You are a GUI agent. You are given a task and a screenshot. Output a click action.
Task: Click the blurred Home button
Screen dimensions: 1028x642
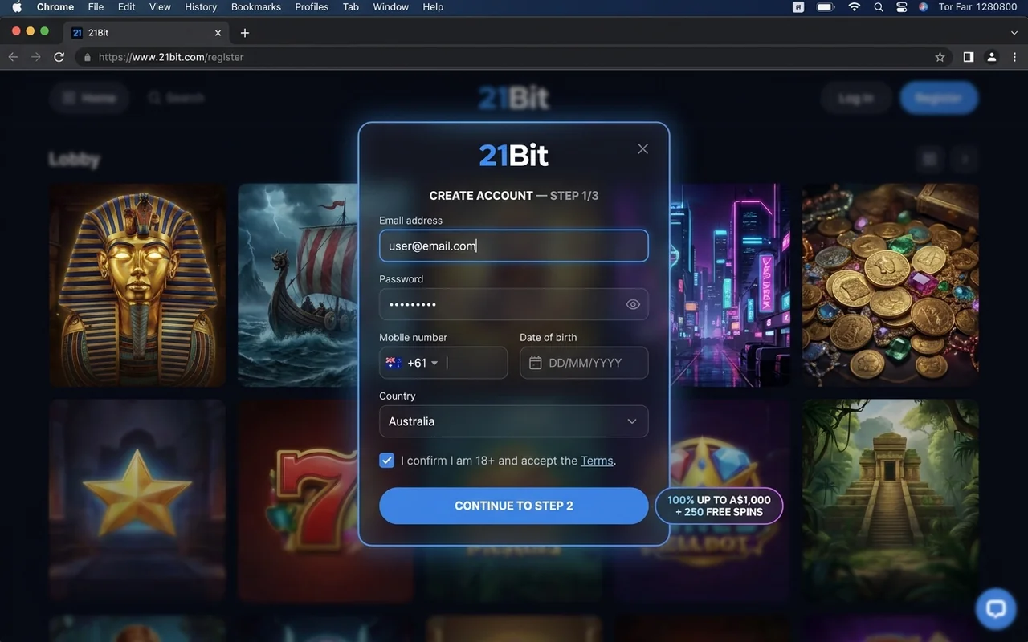click(x=89, y=98)
